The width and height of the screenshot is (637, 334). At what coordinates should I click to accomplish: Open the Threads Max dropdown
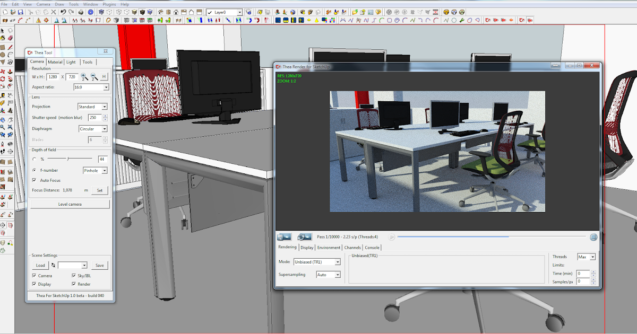tap(587, 257)
